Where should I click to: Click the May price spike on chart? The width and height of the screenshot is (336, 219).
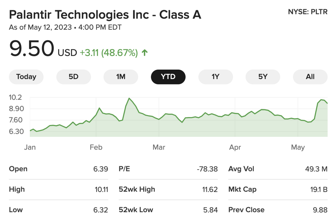321,100
